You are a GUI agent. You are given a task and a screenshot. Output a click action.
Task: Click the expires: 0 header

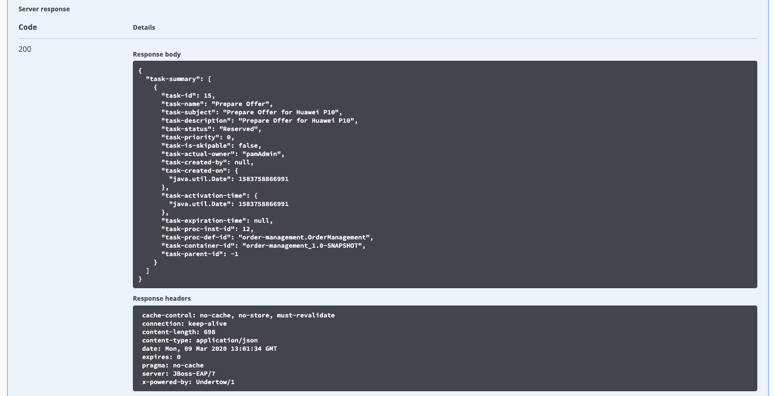click(161, 357)
